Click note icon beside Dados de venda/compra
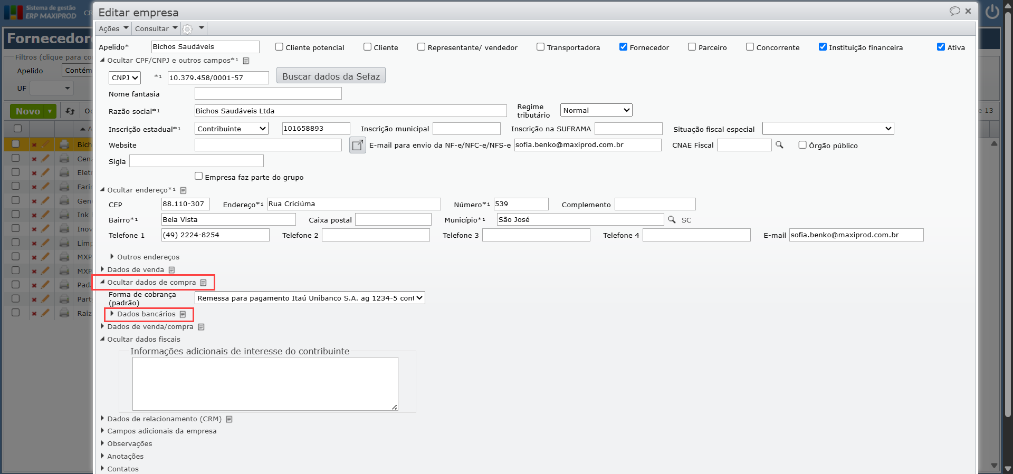Image resolution: width=1013 pixels, height=474 pixels. coord(201,327)
